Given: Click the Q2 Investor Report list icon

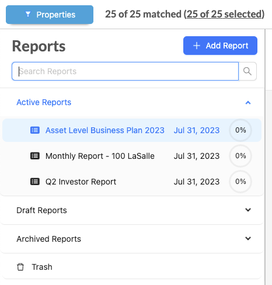Looking at the screenshot, I should coord(35,182).
